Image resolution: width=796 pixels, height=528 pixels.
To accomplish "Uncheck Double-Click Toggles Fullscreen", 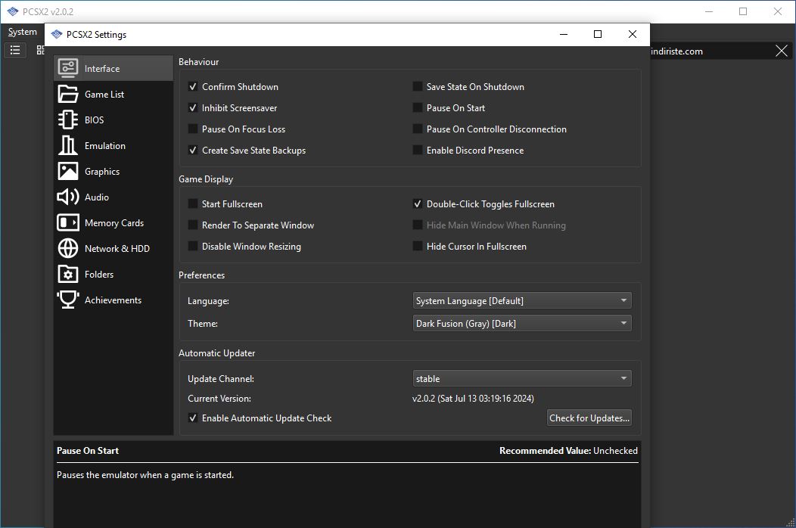I will click(x=417, y=204).
